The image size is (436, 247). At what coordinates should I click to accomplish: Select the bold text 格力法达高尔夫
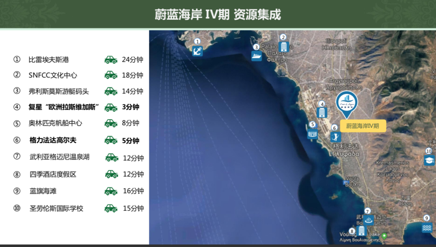pyautogui.click(x=53, y=140)
